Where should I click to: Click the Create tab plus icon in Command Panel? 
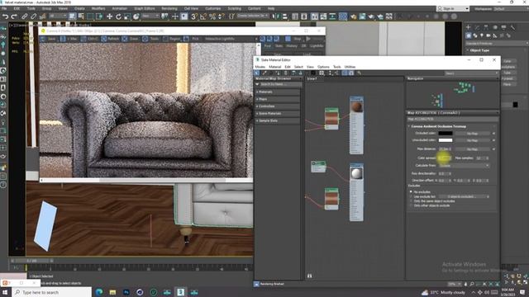(469, 27)
